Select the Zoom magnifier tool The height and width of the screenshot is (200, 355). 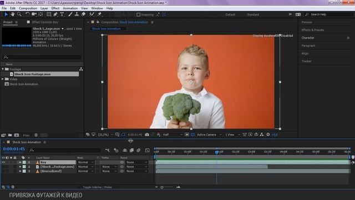(x=19, y=14)
